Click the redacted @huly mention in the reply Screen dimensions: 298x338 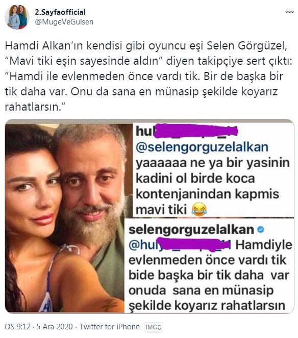click(180, 245)
